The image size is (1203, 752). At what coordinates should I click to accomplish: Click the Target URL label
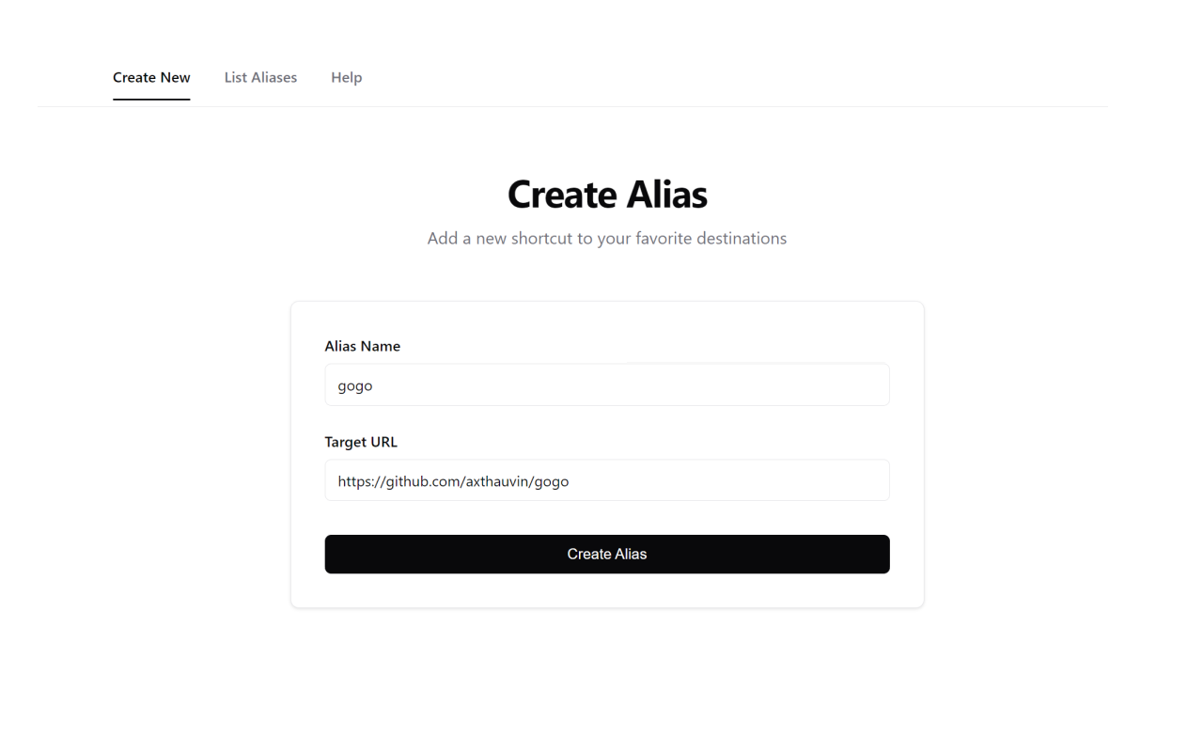tap(361, 442)
